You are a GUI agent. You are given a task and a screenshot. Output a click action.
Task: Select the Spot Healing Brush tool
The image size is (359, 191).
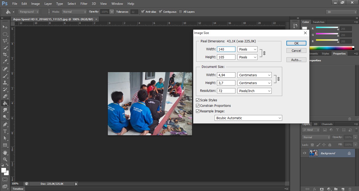5,69
